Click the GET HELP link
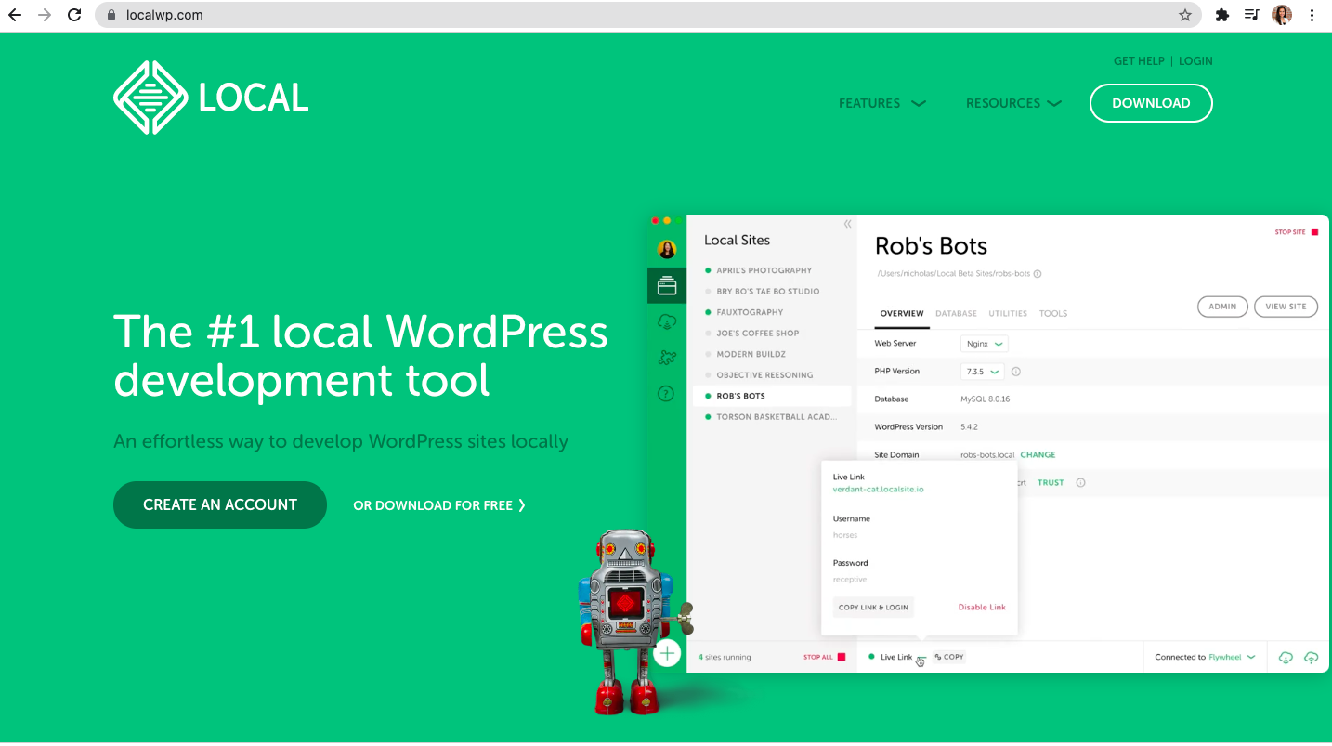This screenshot has width=1332, height=746. (x=1139, y=61)
